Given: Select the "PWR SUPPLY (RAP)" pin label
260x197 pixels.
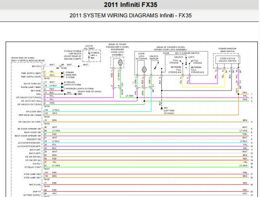Looking at the screenshot, I should (31, 77).
